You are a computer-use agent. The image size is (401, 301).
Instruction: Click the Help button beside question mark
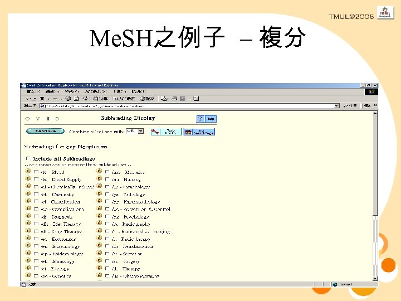click(211, 119)
